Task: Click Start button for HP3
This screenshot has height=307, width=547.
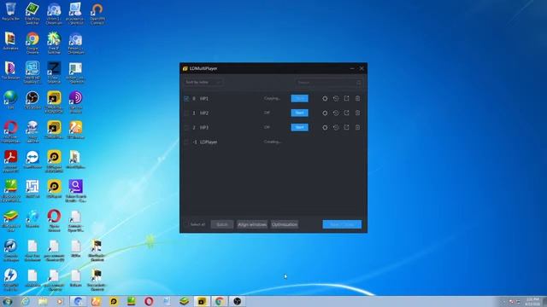Action: 299,127
